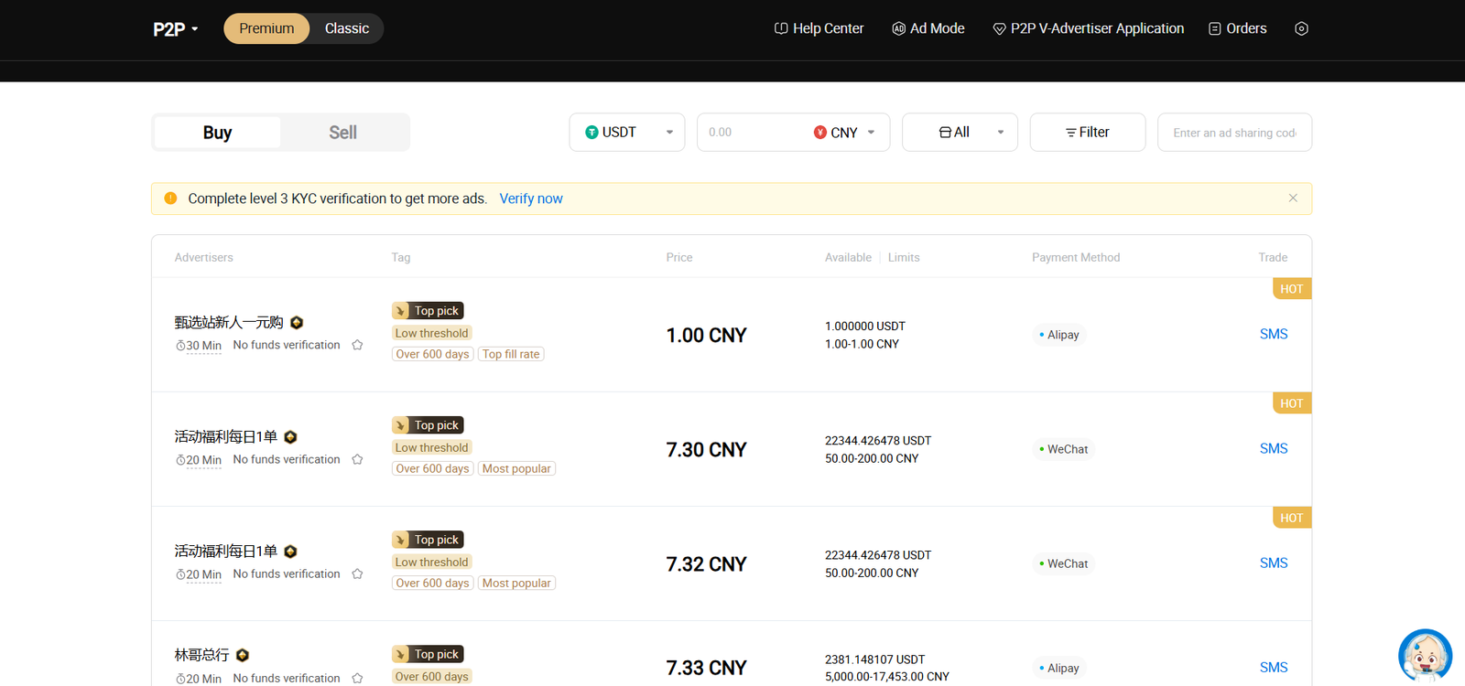This screenshot has width=1465, height=686.
Task: Open the Filter options
Action: [x=1088, y=133]
